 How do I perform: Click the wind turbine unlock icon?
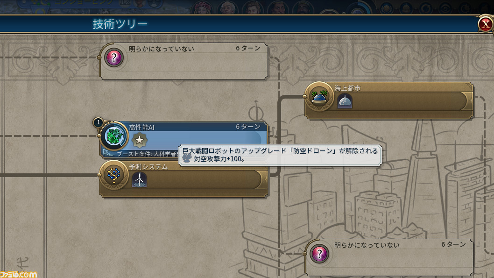tap(139, 180)
